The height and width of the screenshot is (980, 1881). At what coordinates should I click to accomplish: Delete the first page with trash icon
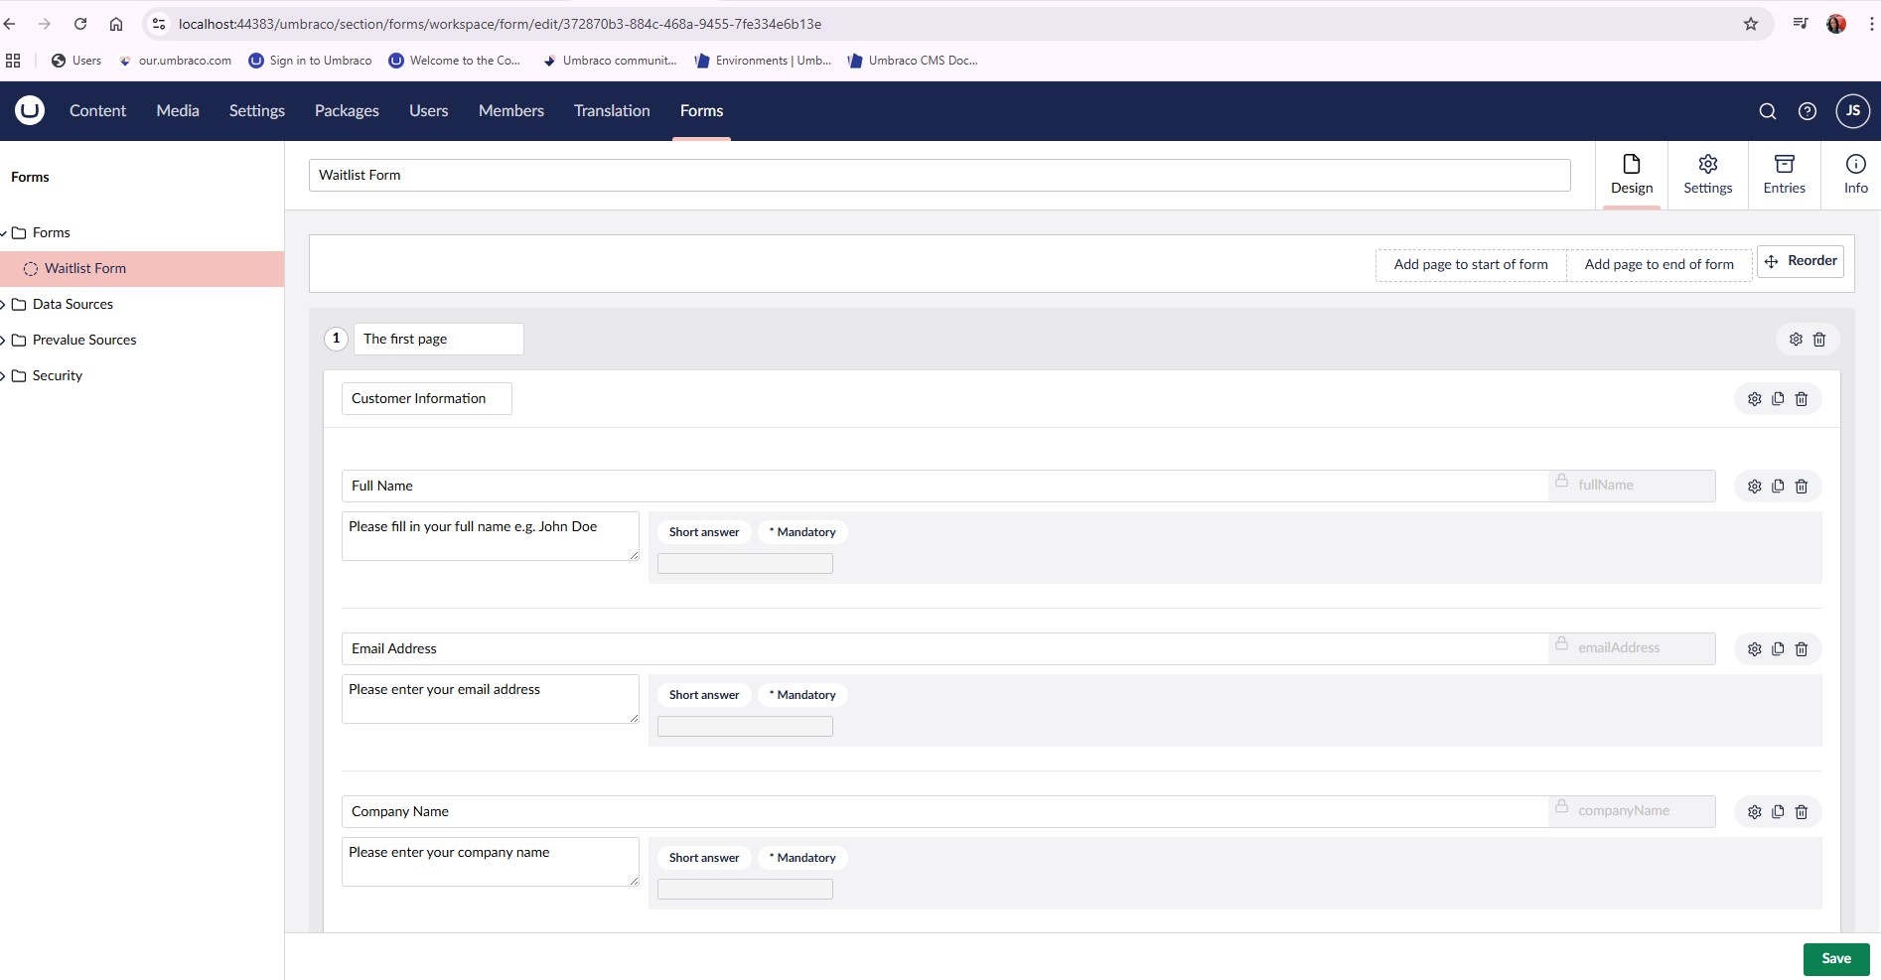pyautogui.click(x=1819, y=340)
